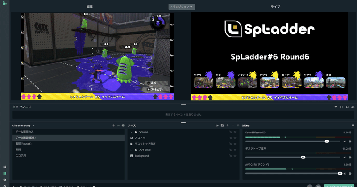357x187 pixels.
Task: Hide the デスクトップ音声 source
Action: coord(235,144)
